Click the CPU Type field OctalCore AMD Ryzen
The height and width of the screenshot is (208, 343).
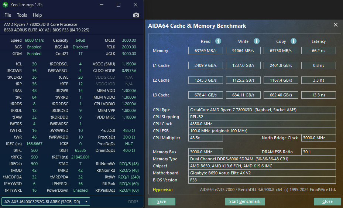coord(262,110)
